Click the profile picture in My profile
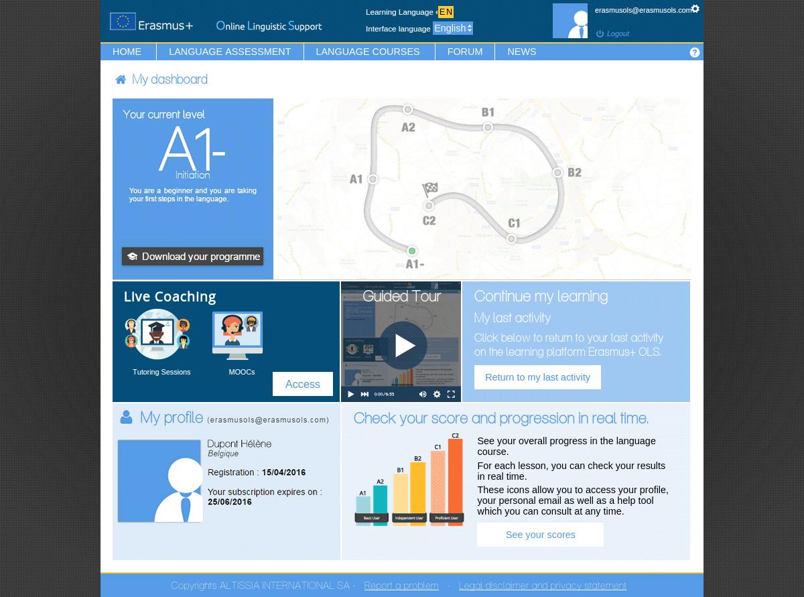 159,481
